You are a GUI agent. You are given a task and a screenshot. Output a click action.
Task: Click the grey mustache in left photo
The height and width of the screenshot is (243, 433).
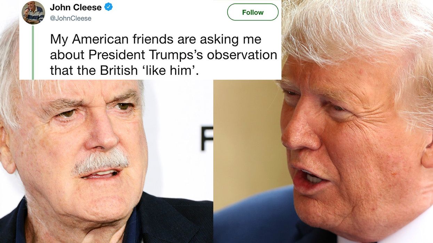[101, 161]
